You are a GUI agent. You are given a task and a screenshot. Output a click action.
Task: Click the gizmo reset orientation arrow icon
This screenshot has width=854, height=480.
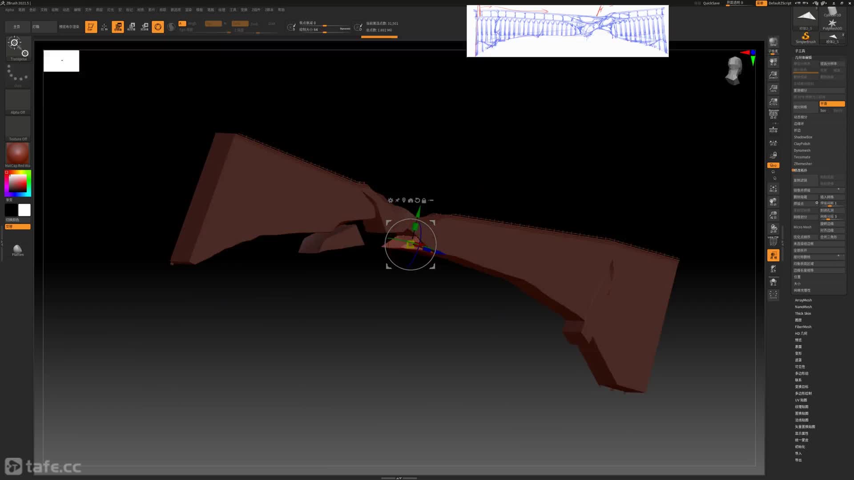point(417,200)
